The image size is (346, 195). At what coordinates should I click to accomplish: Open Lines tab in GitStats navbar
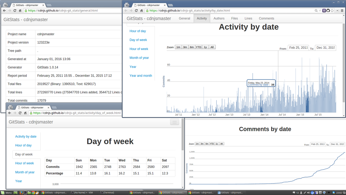(249, 18)
